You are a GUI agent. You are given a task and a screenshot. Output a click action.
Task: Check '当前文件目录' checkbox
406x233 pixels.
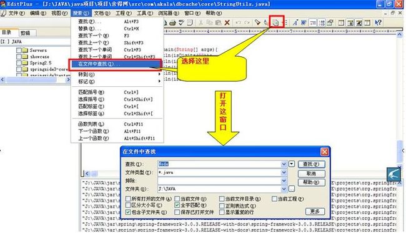[x=222, y=199]
